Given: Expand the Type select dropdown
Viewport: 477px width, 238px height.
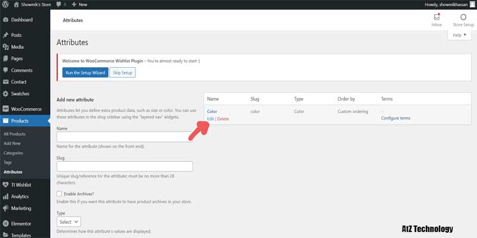Looking at the screenshot, I should pos(69,221).
